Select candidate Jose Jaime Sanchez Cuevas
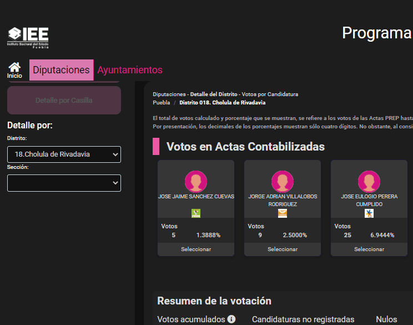Viewport: 413px width, 325px height. point(196,249)
